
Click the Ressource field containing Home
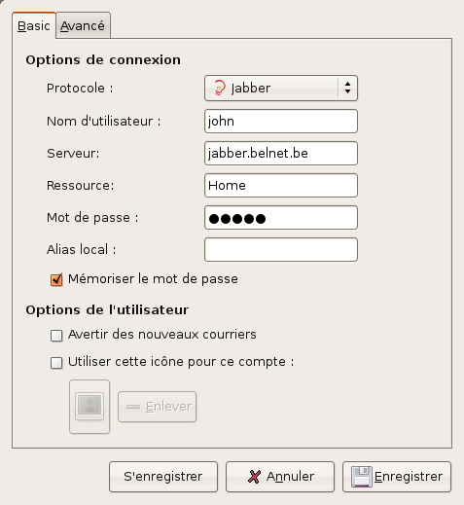click(x=281, y=185)
